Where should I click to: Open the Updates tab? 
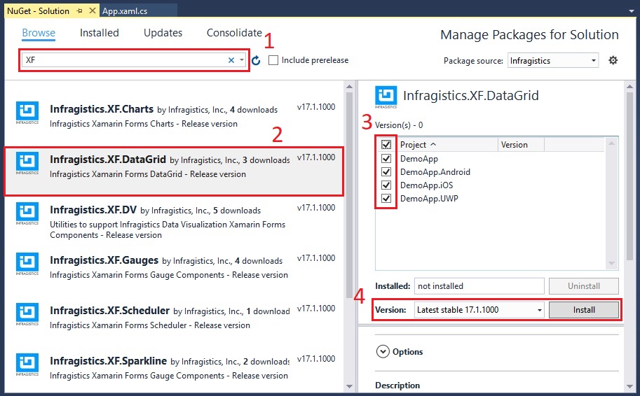pyautogui.click(x=163, y=33)
